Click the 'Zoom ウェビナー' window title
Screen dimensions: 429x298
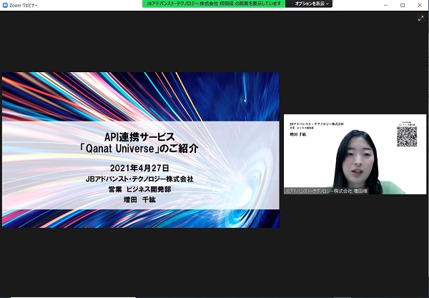point(24,5)
